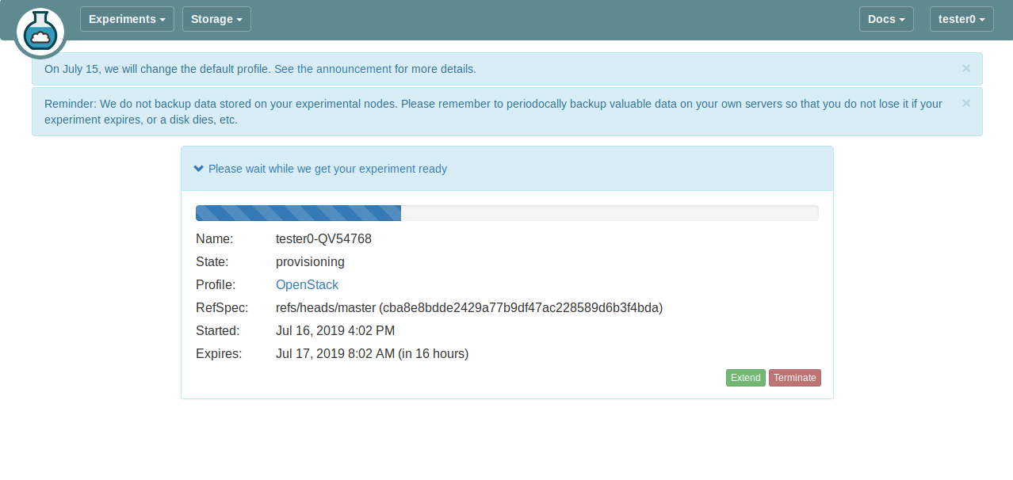The height and width of the screenshot is (480, 1013).
Task: Click the RefSpec commit hash text
Action: (x=521, y=307)
